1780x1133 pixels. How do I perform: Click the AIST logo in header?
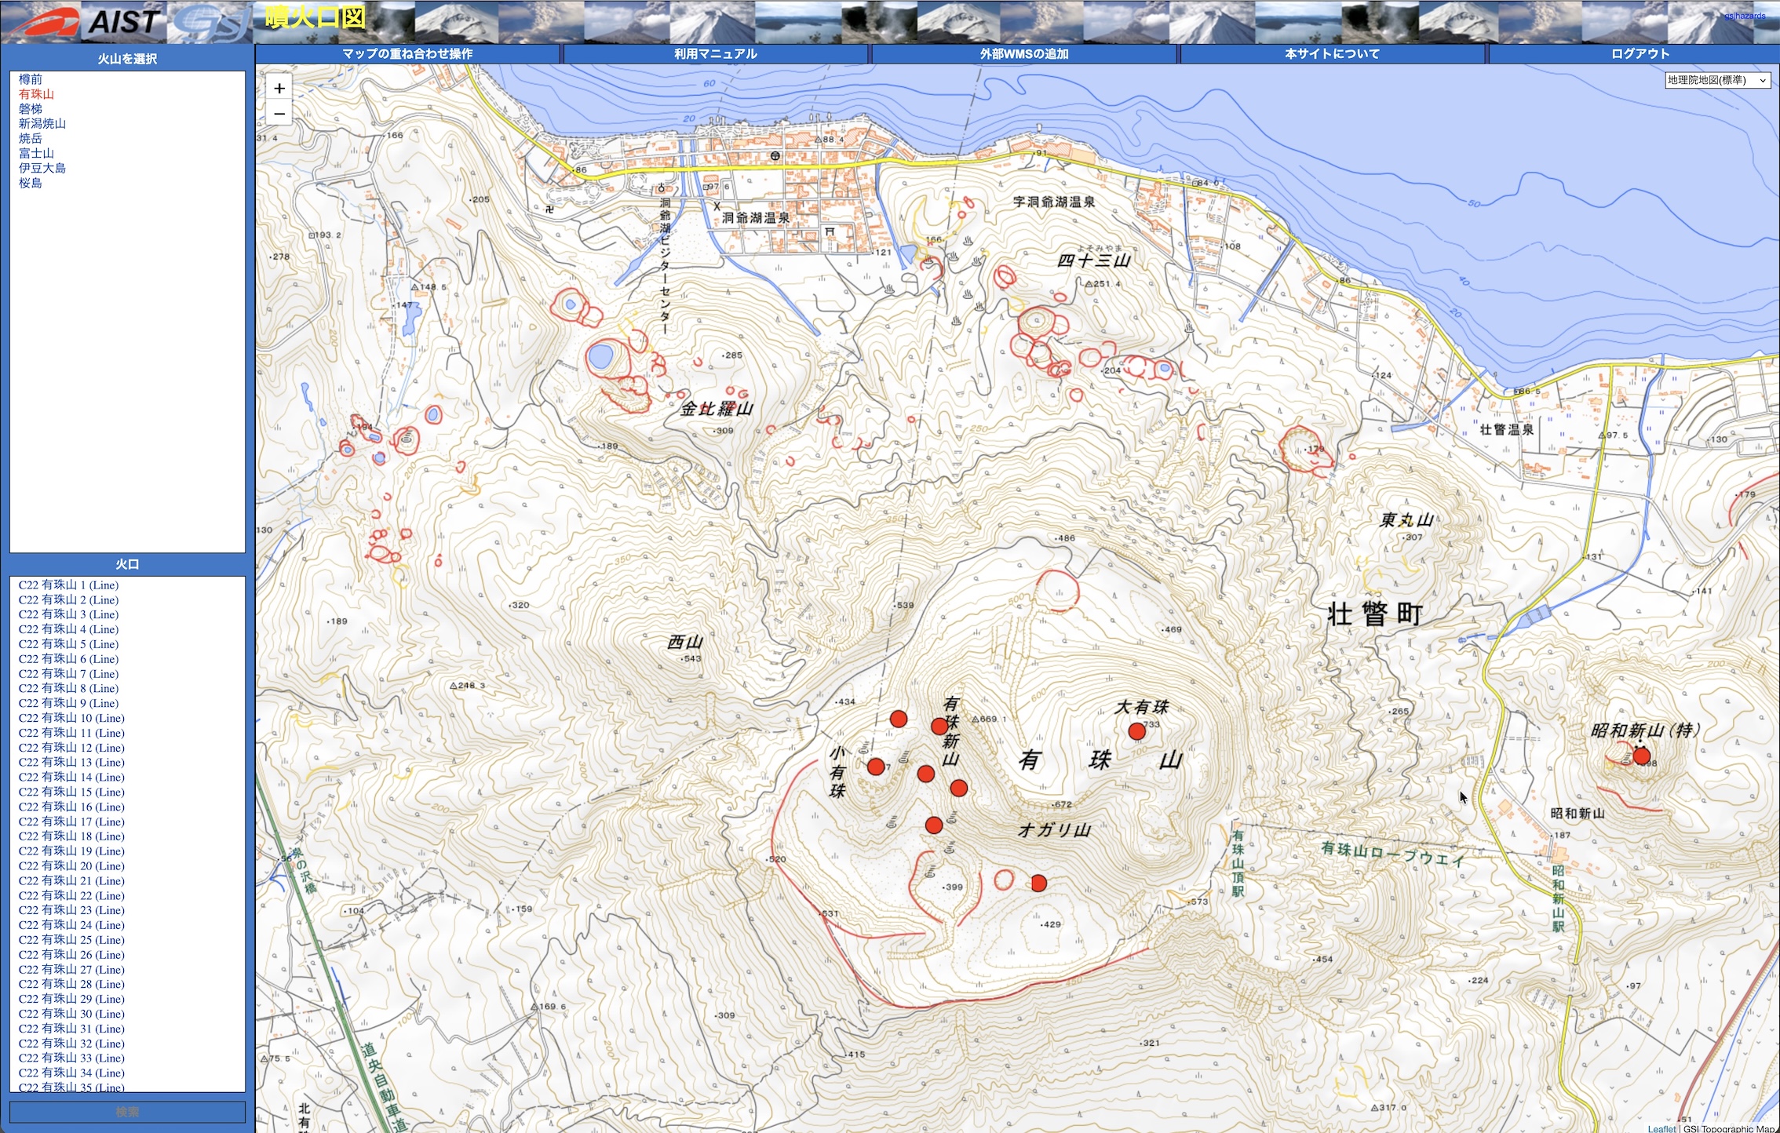(x=86, y=22)
